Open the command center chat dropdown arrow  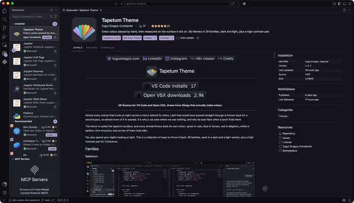coord(237,3)
